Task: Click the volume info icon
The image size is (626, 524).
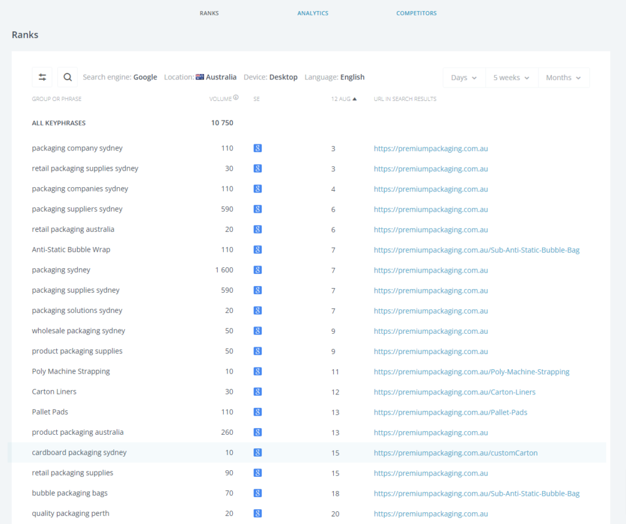Action: coord(236,97)
